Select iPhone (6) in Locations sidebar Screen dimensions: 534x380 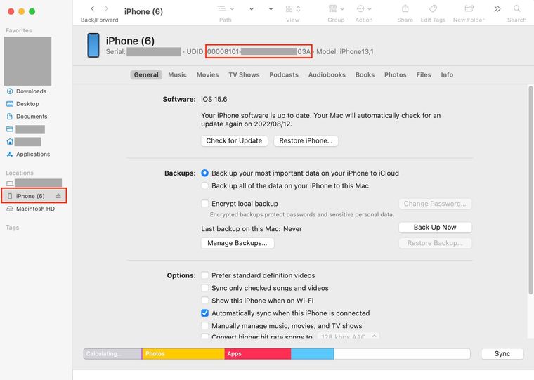34,196
